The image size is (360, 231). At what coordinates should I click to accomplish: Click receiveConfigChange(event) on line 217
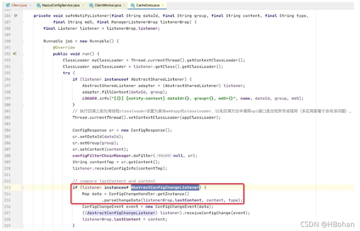pyautogui.click(x=216, y=213)
